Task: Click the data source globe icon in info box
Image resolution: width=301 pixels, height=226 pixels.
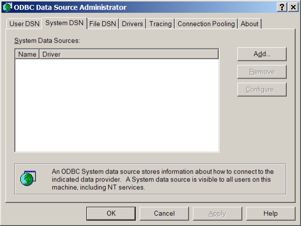Action: click(x=28, y=178)
